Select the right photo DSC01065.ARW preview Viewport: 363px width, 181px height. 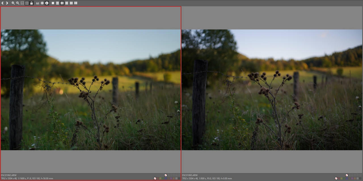click(x=272, y=90)
